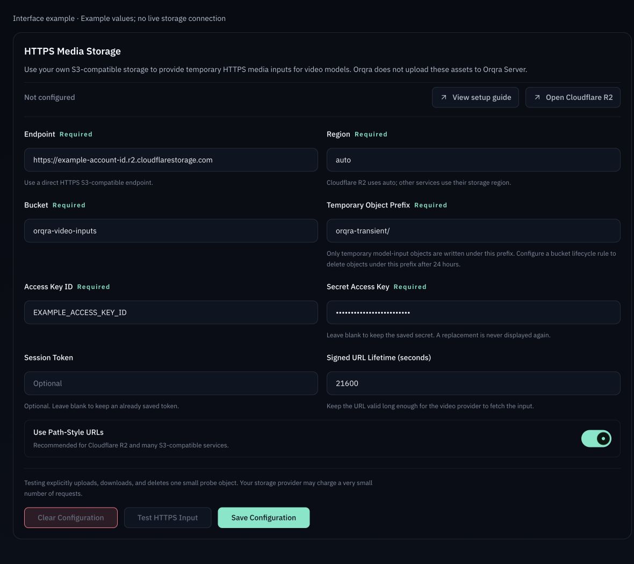Click the hint 'Leave blank to keep the saved secret'

[439, 335]
